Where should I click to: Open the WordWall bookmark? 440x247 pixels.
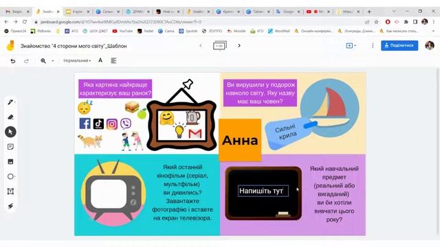pyautogui.click(x=279, y=31)
